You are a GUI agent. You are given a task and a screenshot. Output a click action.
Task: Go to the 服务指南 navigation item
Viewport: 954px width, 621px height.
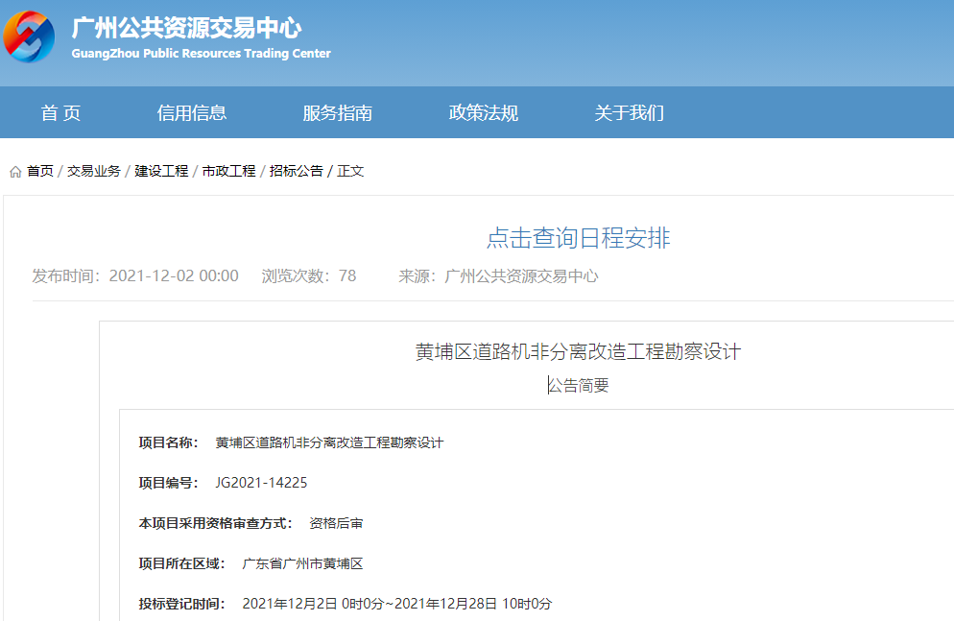pyautogui.click(x=338, y=113)
